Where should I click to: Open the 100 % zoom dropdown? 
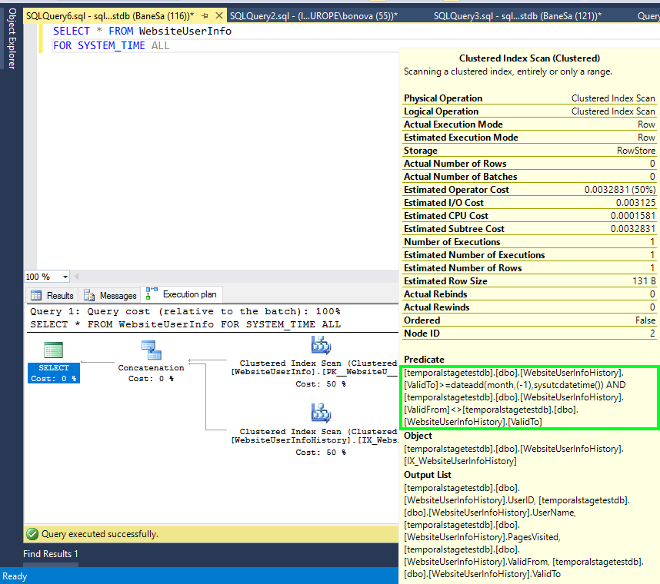tap(65, 277)
